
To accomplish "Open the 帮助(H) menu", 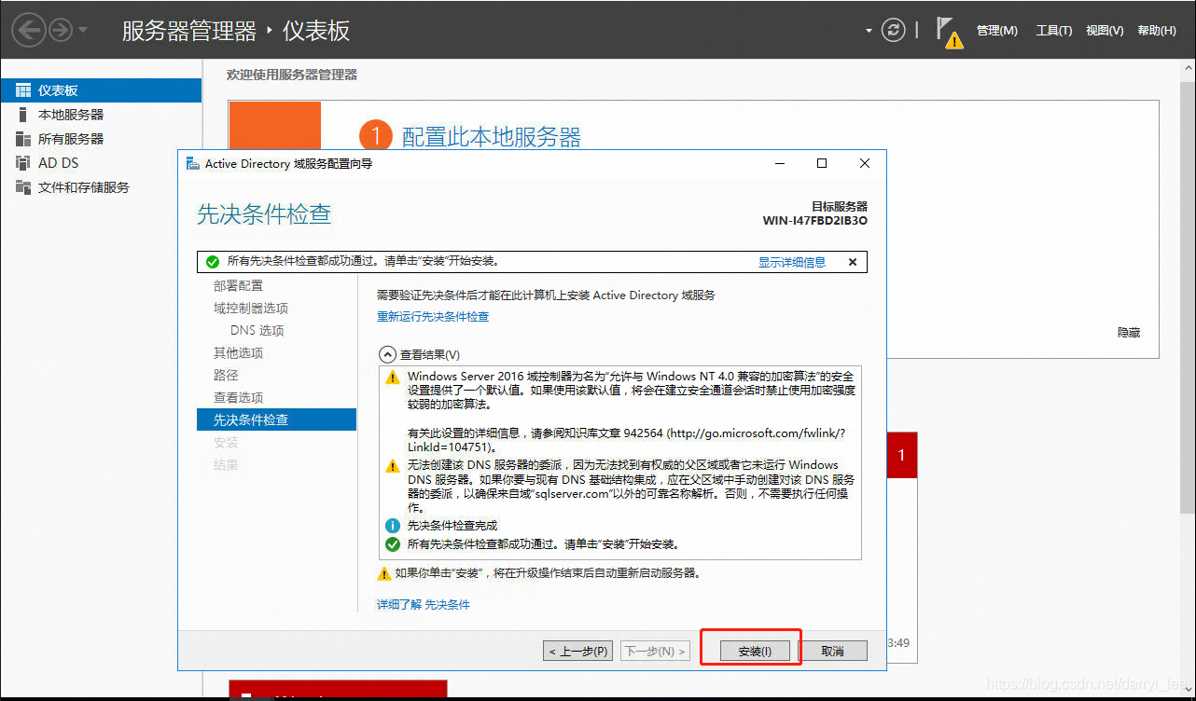I will (x=1156, y=31).
